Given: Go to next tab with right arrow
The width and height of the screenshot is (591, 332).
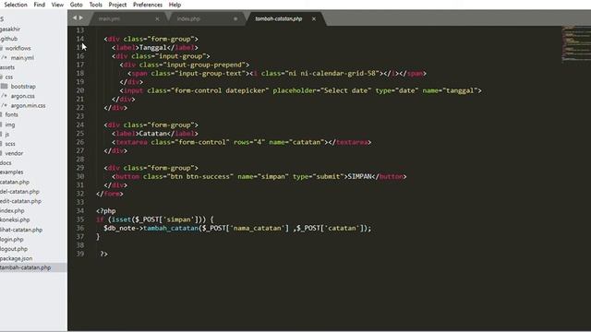Looking at the screenshot, I should pyautogui.click(x=81, y=18).
